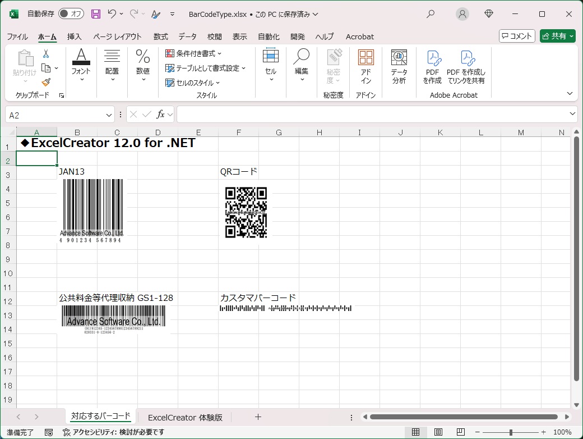This screenshot has height=439, width=583.
Task: Click the scissors cut icon
Action: click(x=46, y=54)
